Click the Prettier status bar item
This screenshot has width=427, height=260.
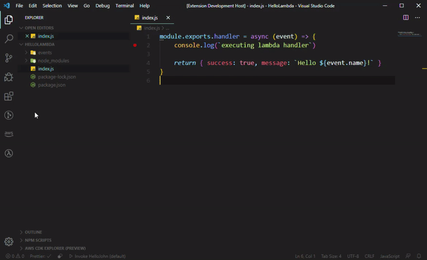coord(41,256)
